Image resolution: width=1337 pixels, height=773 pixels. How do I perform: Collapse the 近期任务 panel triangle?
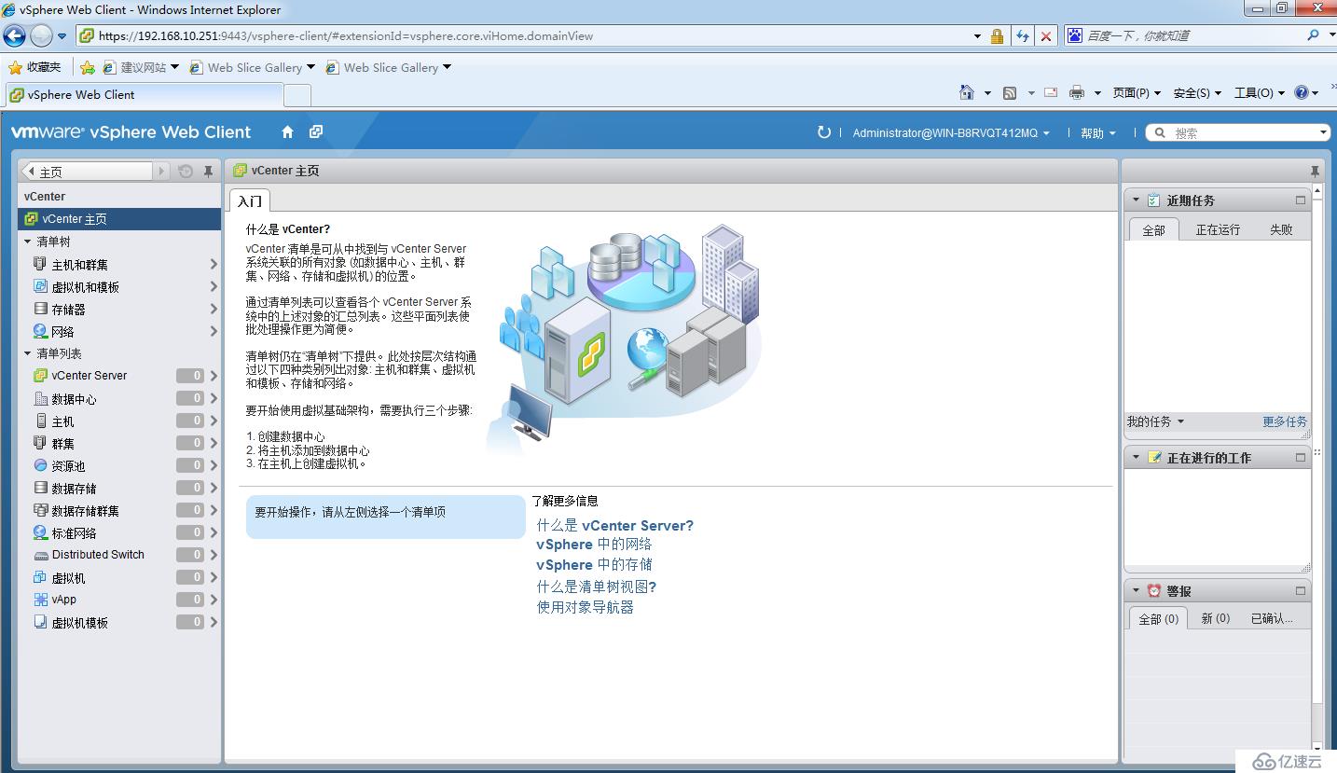(1136, 200)
